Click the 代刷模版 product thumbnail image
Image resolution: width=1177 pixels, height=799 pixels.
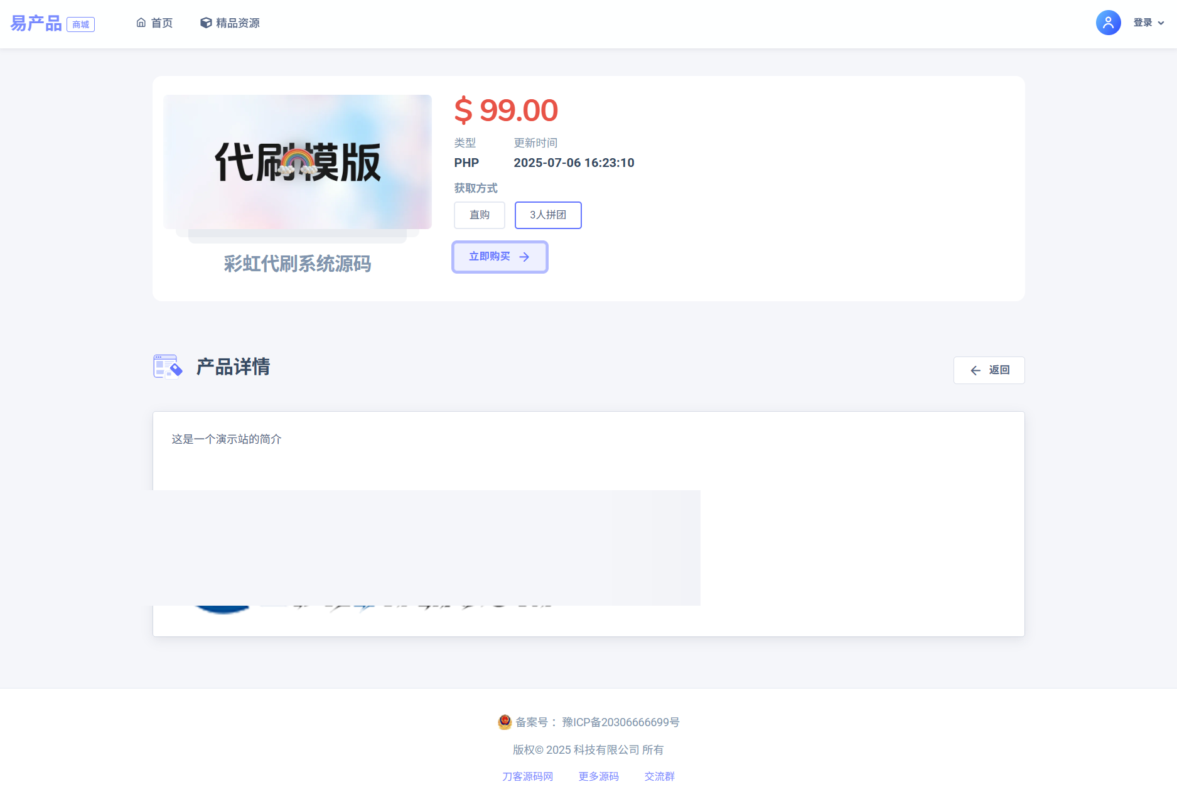click(298, 162)
